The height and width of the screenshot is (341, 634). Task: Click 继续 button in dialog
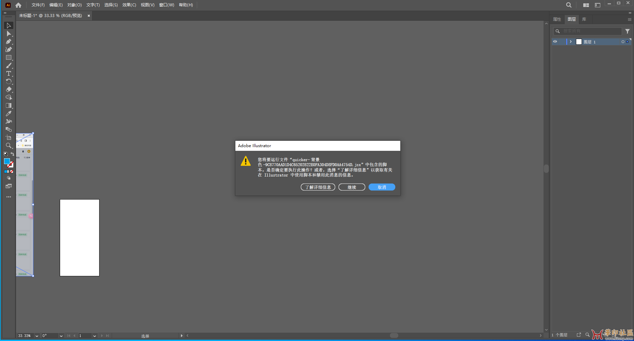click(352, 187)
